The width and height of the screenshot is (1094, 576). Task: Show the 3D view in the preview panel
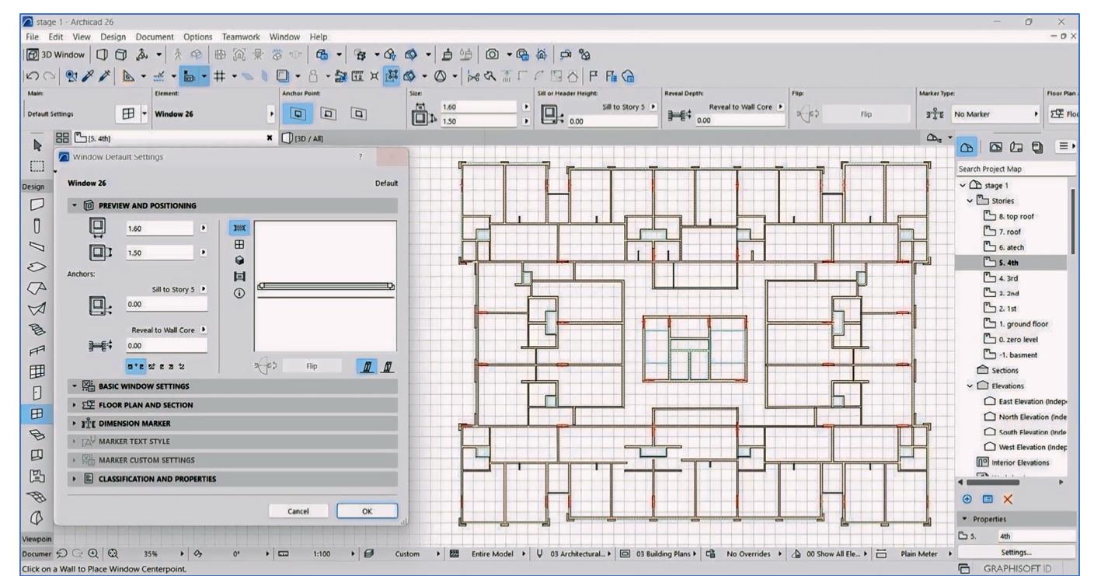point(240,261)
